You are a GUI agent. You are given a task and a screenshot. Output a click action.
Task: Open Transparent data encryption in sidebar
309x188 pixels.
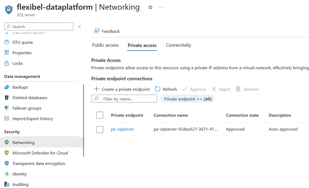pyautogui.click(x=39, y=164)
